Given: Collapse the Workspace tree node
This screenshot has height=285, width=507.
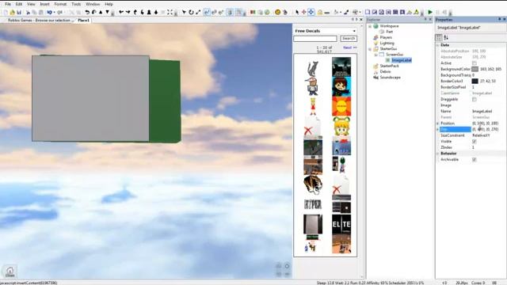Looking at the screenshot, I should tap(370, 26).
